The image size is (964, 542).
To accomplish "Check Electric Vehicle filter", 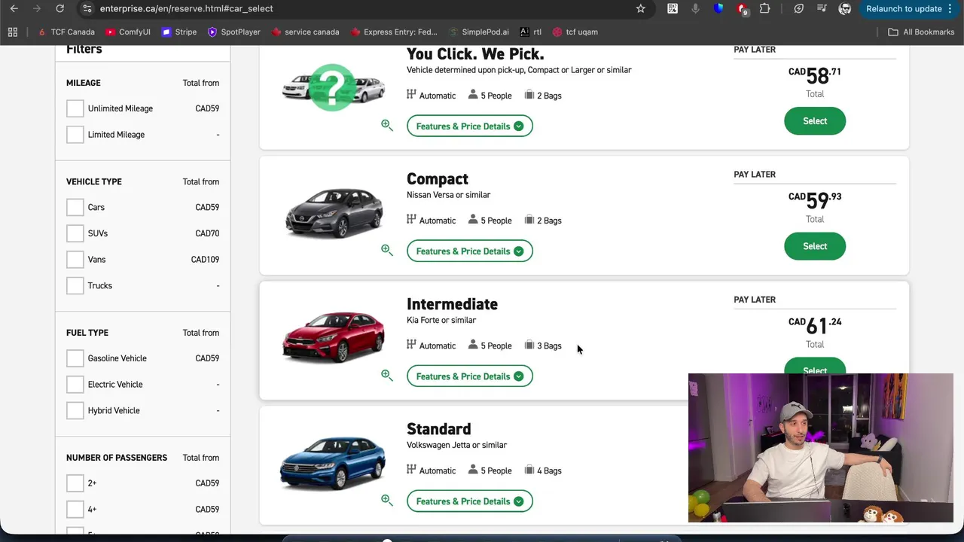I will [75, 385].
